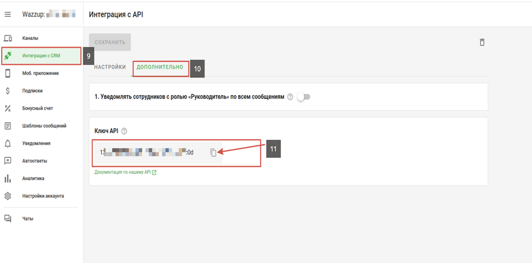Click the Сохранить button
The width and height of the screenshot is (532, 263).
pos(110,42)
